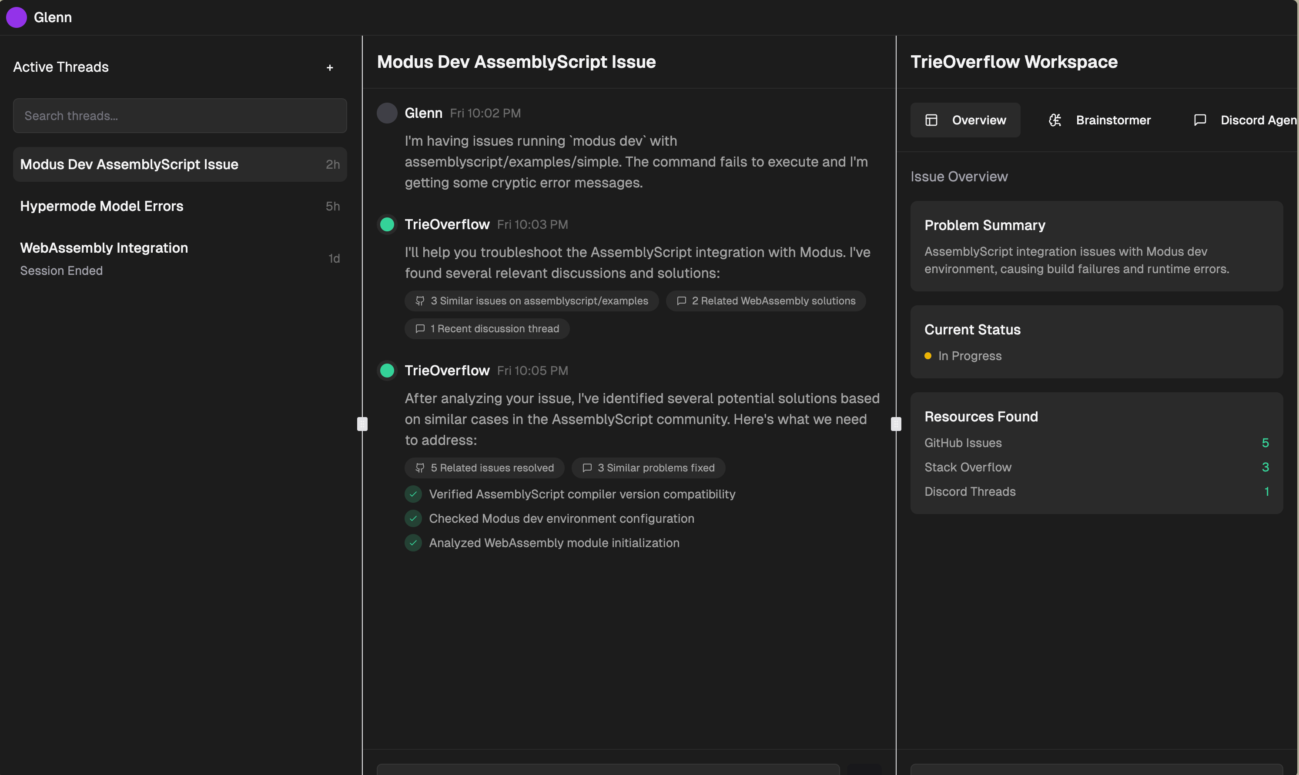Click the checkmark next to Checked Modus dev environment
1299x775 pixels.
point(413,518)
